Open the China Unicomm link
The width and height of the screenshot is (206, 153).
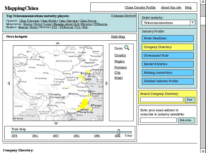(68, 21)
